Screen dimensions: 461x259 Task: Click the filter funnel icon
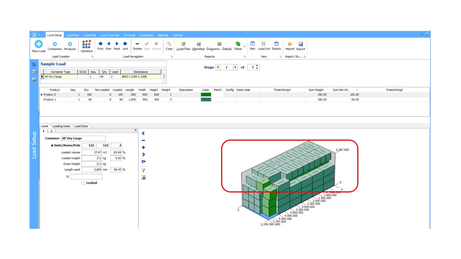[x=143, y=170]
